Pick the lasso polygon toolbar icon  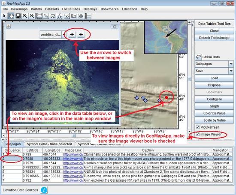[53, 16]
